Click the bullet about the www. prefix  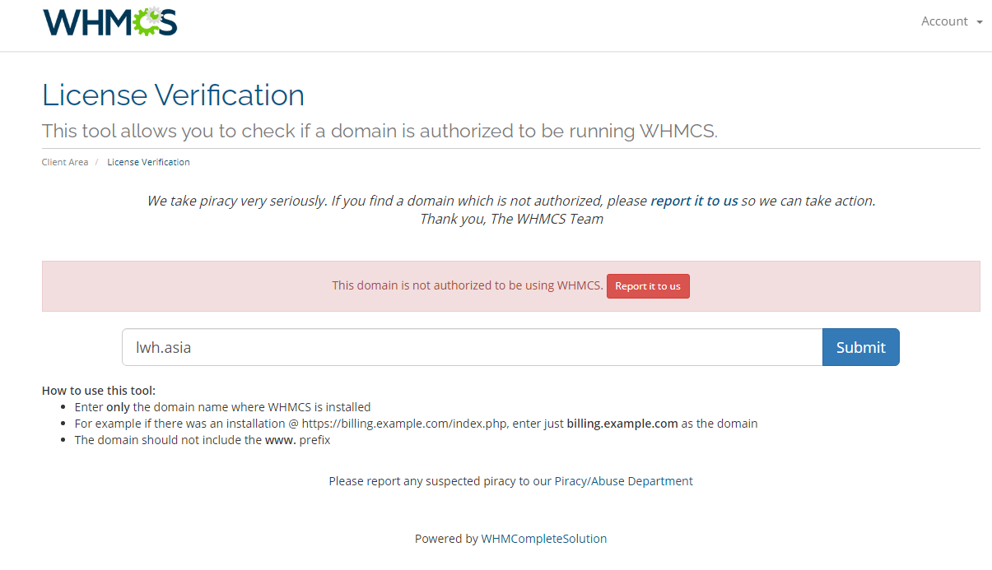(x=203, y=440)
